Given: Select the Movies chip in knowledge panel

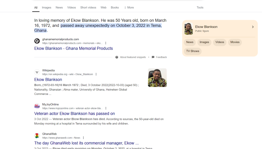Looking at the screenshot, I should coord(235,42).
